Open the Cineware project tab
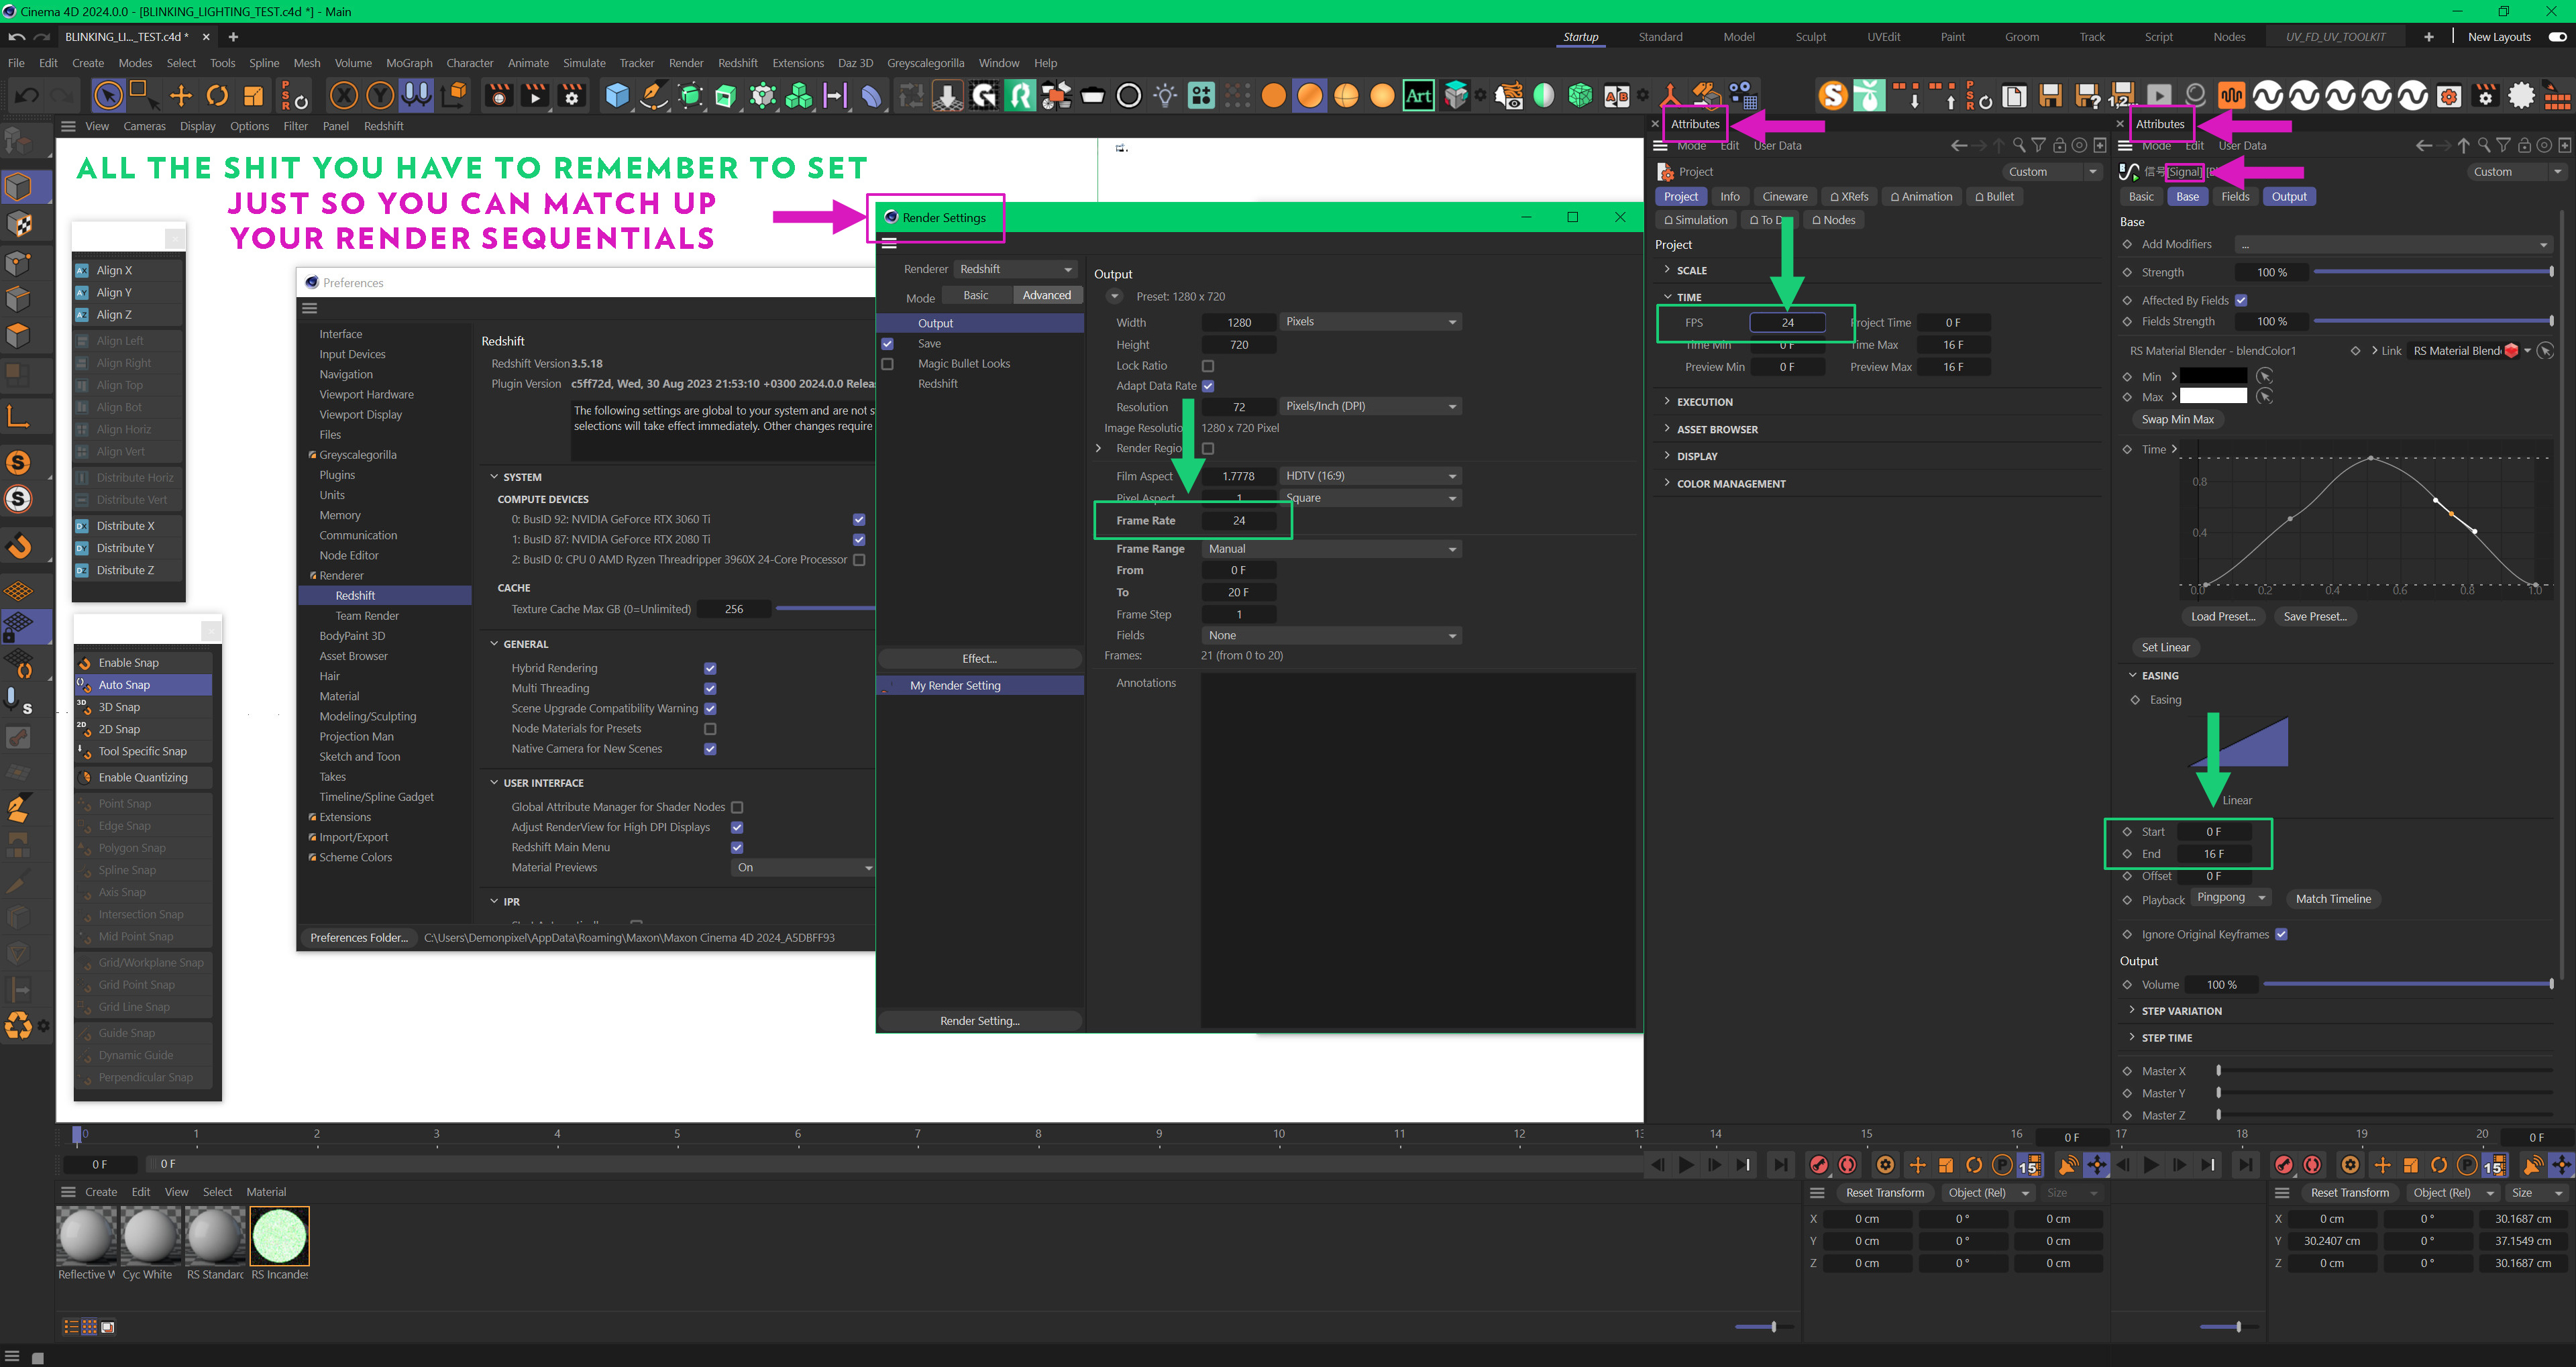The image size is (2576, 1367). (1784, 197)
